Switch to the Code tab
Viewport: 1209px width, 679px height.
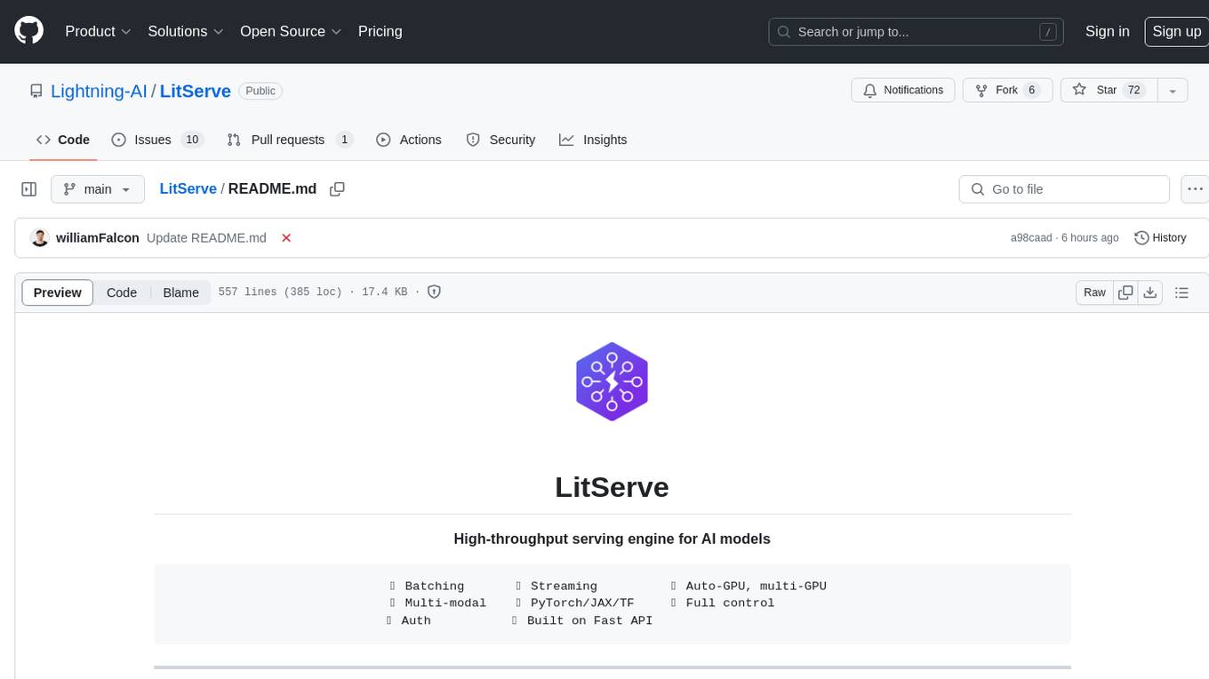(x=63, y=140)
